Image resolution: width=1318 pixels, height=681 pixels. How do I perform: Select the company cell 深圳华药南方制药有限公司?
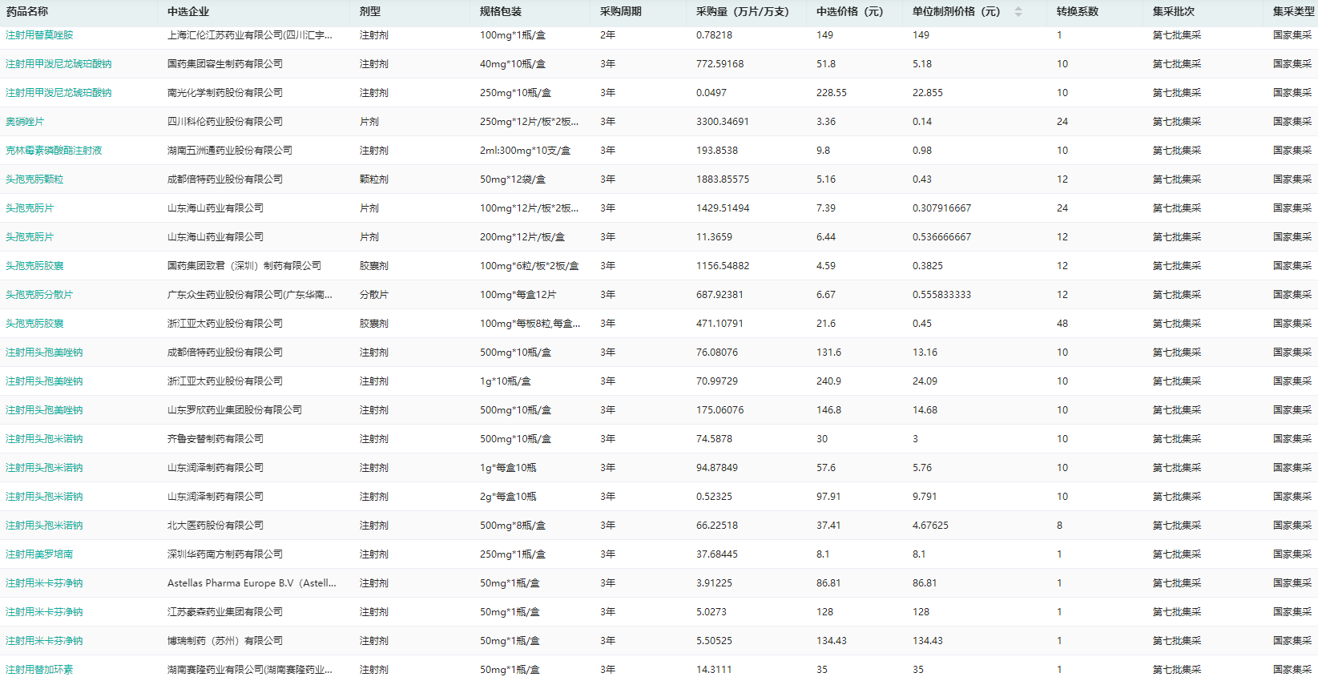click(225, 554)
